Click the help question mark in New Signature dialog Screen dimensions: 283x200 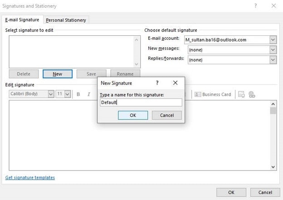[x=157, y=83]
